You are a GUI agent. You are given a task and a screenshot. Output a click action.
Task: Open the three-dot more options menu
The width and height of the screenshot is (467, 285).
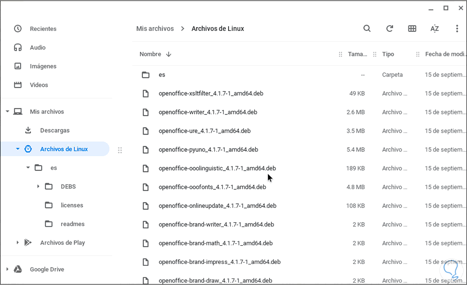(457, 29)
